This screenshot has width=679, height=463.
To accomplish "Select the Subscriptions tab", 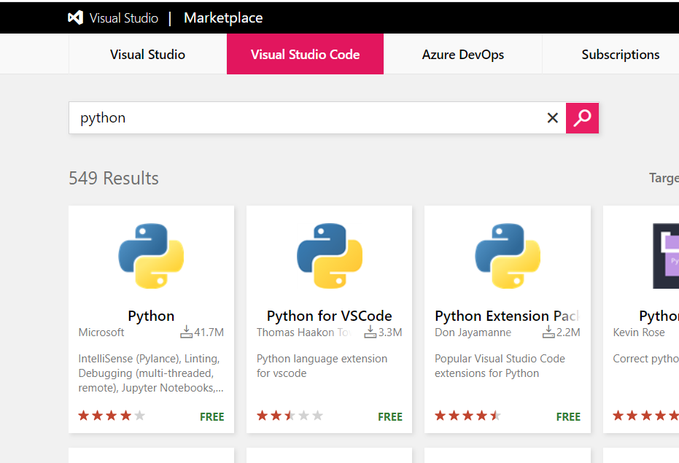I will click(621, 54).
